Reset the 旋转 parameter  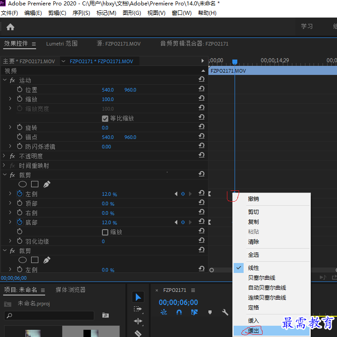pyautogui.click(x=201, y=127)
